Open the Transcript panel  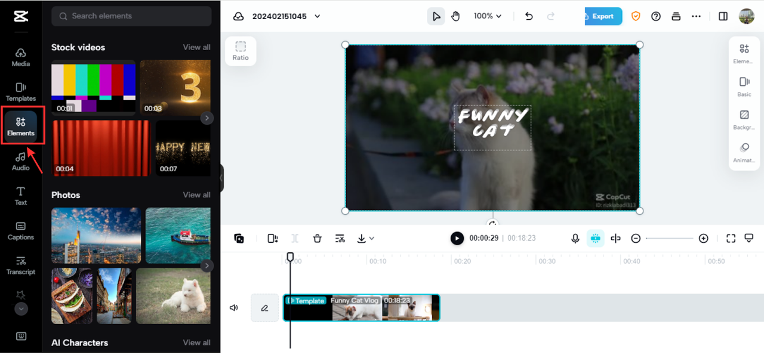tap(21, 265)
